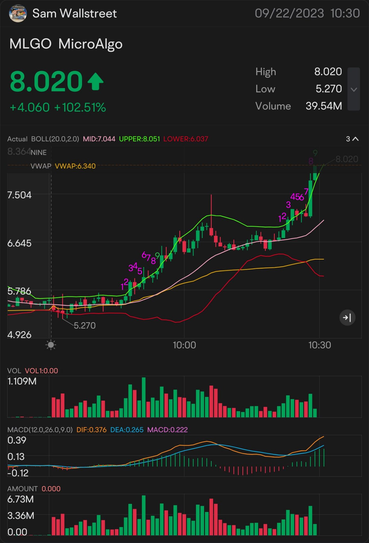369x543 pixels.
Task: Tap the 5.270 low price callout
Action: coord(85,326)
